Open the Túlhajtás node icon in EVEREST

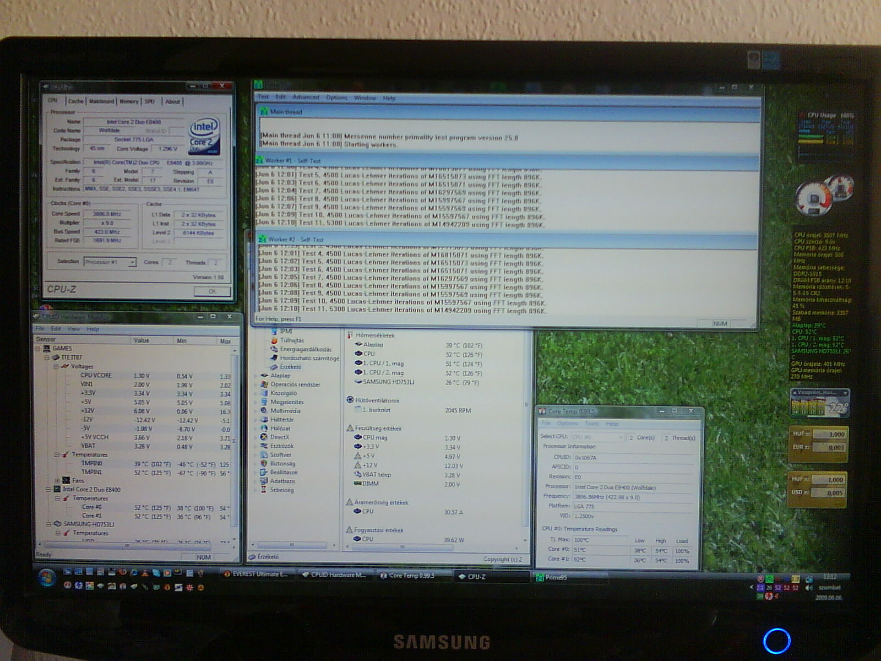coord(274,340)
